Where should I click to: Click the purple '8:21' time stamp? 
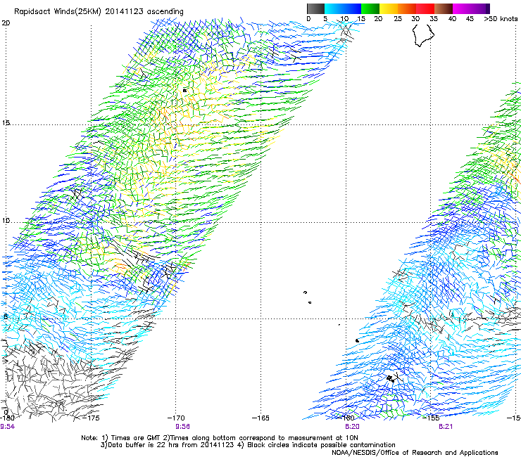point(446,427)
